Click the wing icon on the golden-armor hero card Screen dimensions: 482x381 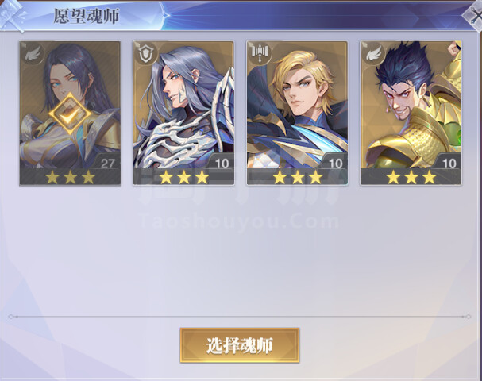tap(374, 55)
